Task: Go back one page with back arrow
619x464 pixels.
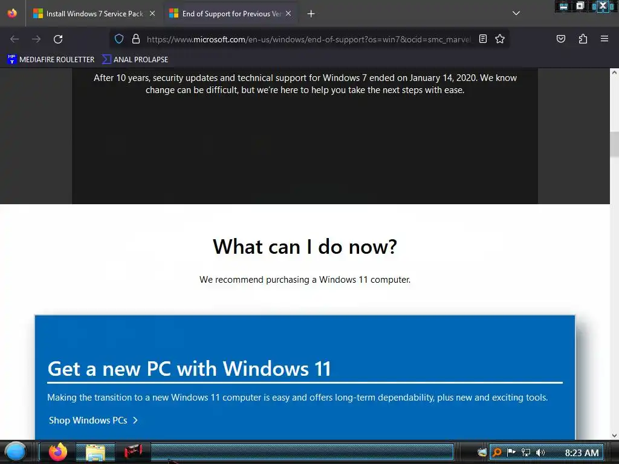Action: coord(15,39)
